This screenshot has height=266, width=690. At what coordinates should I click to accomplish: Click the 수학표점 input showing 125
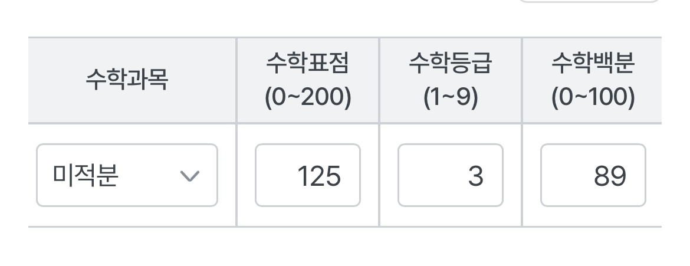[x=307, y=175]
